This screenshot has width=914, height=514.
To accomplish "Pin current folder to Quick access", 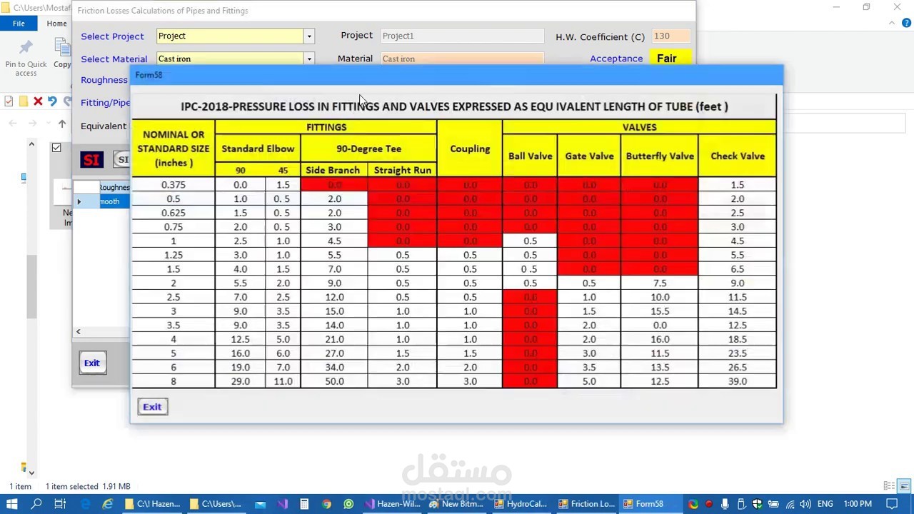I will pyautogui.click(x=26, y=57).
